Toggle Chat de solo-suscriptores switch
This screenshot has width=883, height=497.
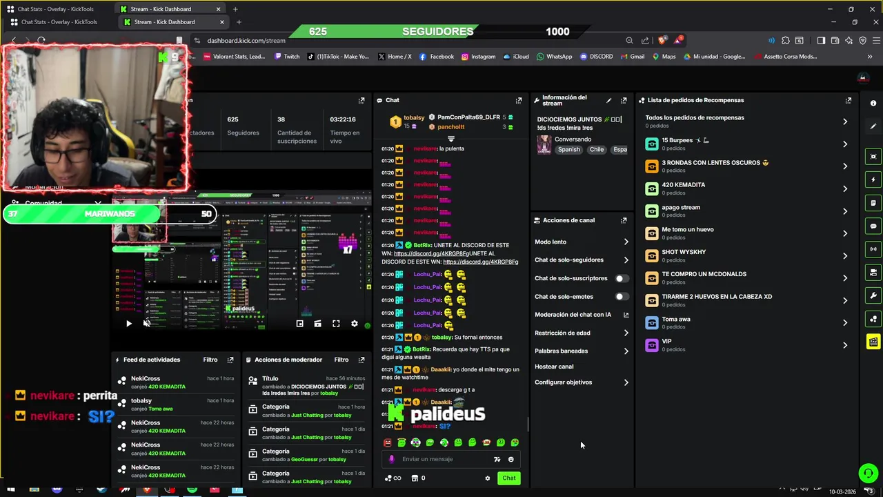(x=622, y=278)
